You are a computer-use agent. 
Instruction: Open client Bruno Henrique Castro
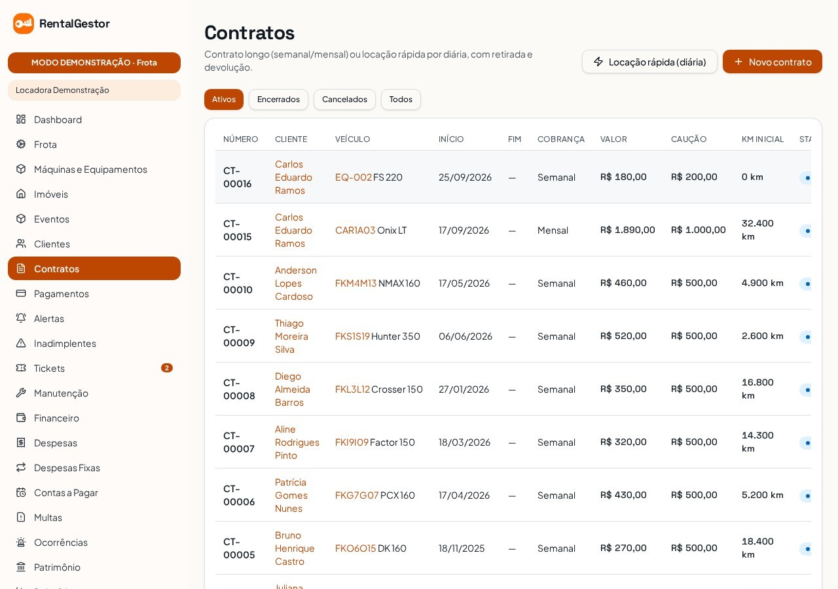point(295,548)
